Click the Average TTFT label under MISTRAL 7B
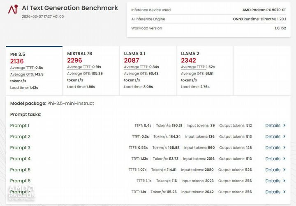296x206 pixels. coord(79,67)
